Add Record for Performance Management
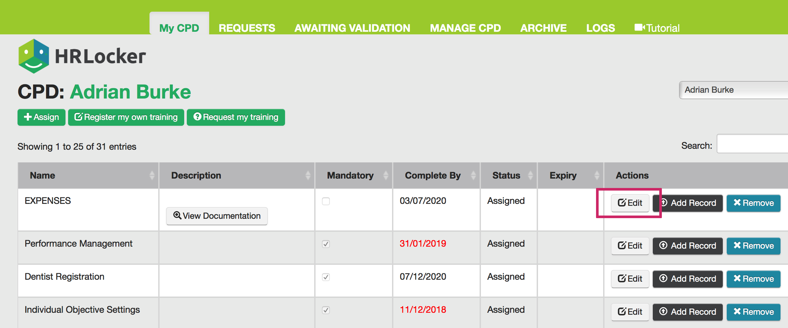788x328 pixels. pos(687,246)
